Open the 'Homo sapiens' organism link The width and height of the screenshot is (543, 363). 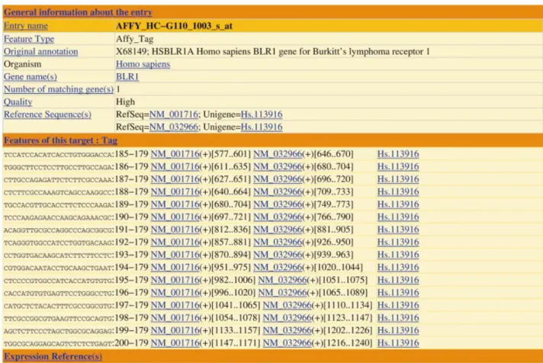coord(143,64)
